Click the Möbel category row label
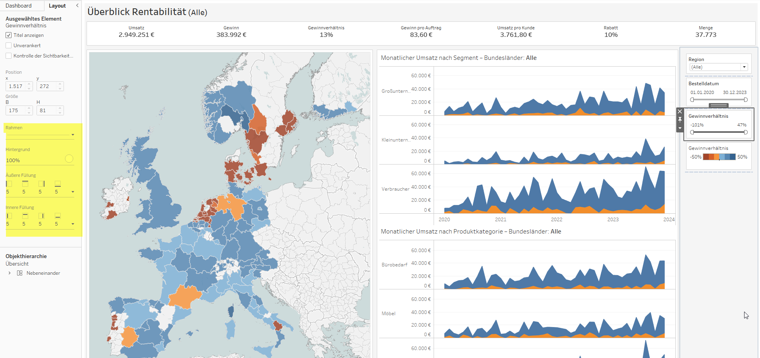Screen dimensions: 760x358 tap(388, 314)
